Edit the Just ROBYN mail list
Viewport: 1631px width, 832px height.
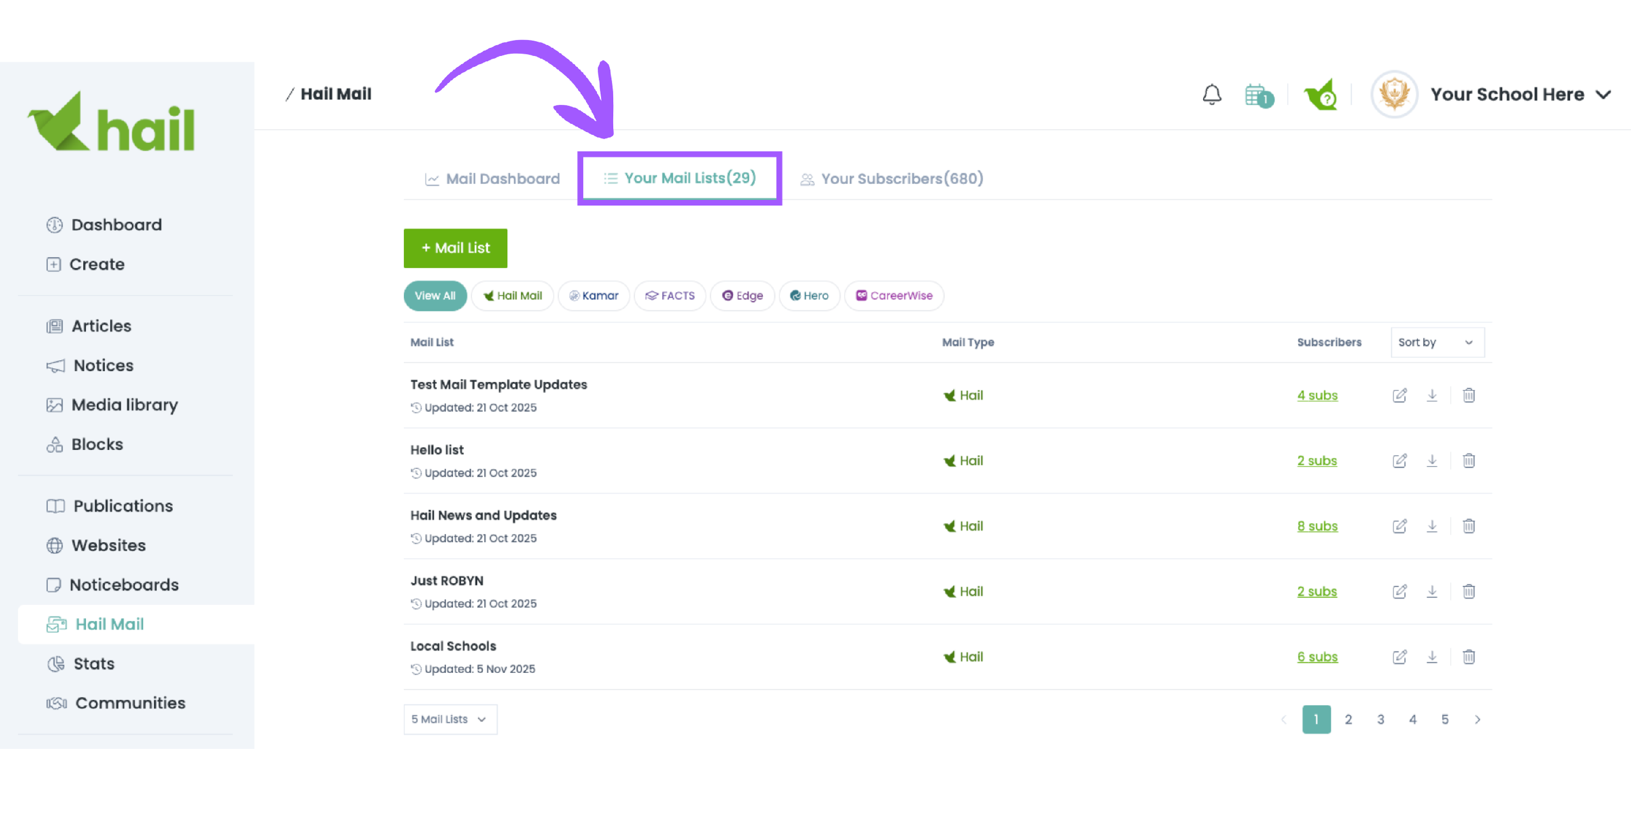(x=1399, y=592)
